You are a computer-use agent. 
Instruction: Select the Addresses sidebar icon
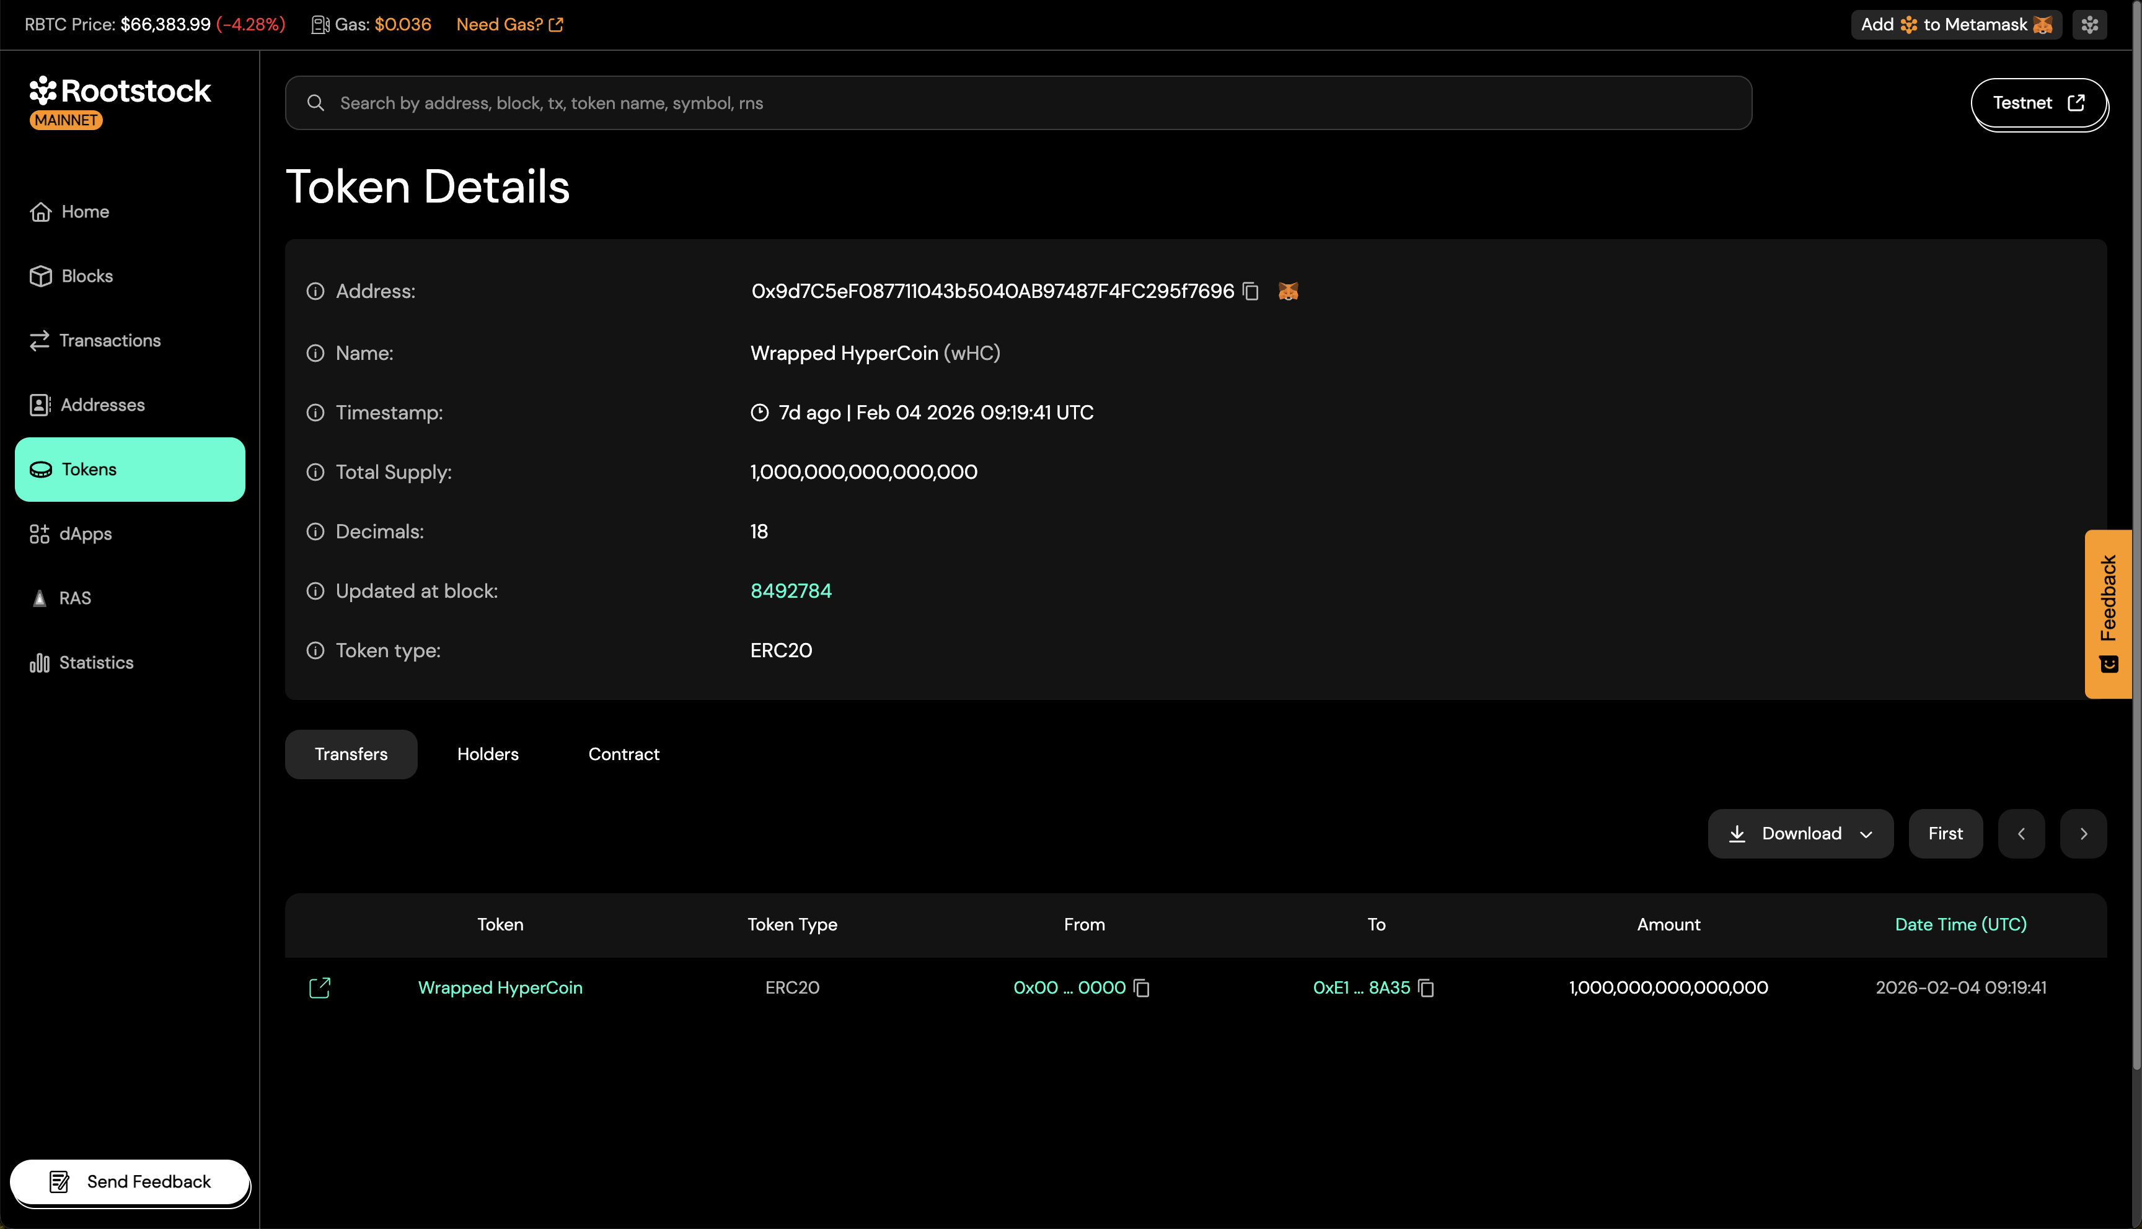click(x=40, y=405)
